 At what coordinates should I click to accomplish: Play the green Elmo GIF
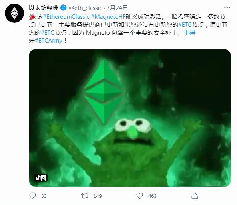pyautogui.click(x=130, y=118)
